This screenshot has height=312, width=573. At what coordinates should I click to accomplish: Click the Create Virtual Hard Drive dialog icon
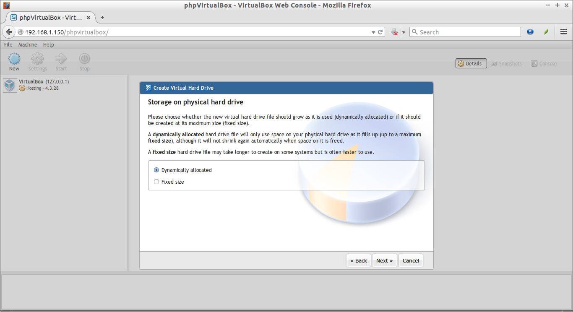(148, 88)
